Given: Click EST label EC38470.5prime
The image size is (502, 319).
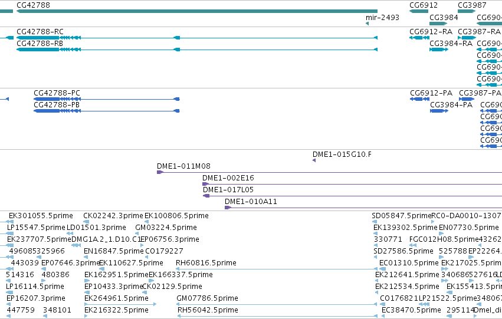Looking at the screenshot, I should pyautogui.click(x=411, y=310).
